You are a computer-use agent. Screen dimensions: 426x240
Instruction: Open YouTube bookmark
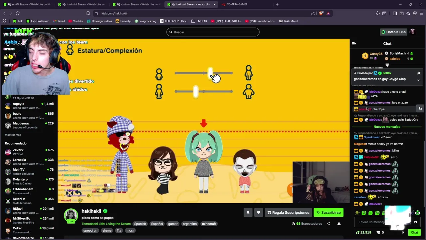click(x=76, y=21)
